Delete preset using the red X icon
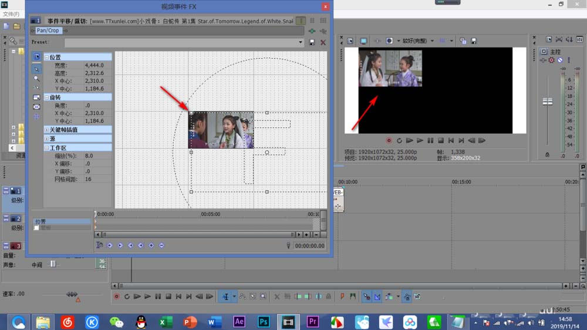The width and height of the screenshot is (587, 330). coord(323,43)
